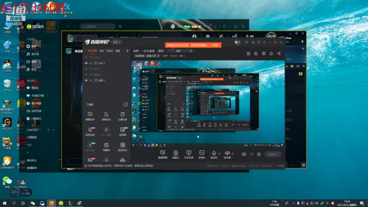The image size is (368, 207).
Task: Add a new scene with plus icon
Action: click(127, 51)
